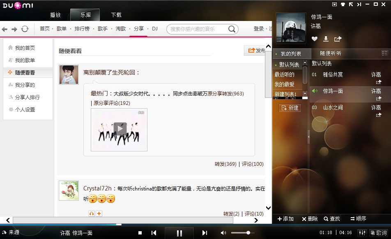Go back with the left arrow icon
This screenshot has width=391, height=239.
[5, 29]
